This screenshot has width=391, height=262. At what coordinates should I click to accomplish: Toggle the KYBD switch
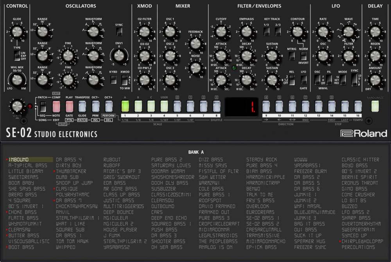pos(113,80)
